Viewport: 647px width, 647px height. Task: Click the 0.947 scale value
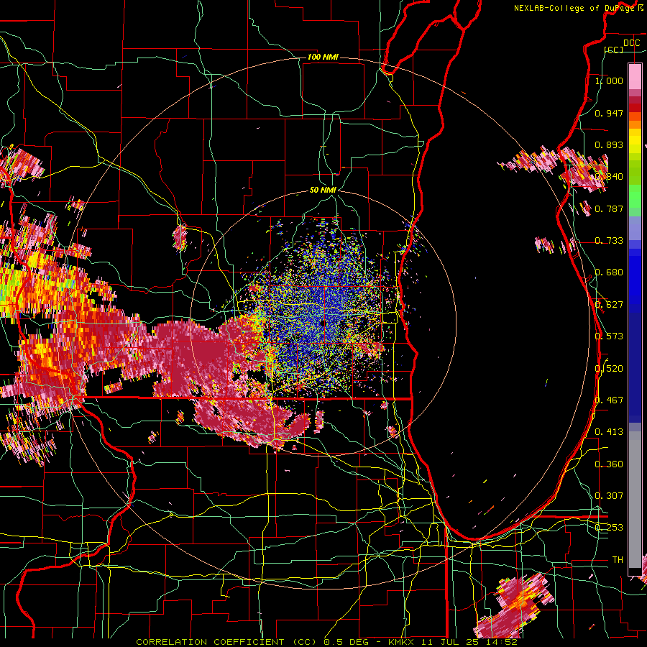tap(609, 113)
